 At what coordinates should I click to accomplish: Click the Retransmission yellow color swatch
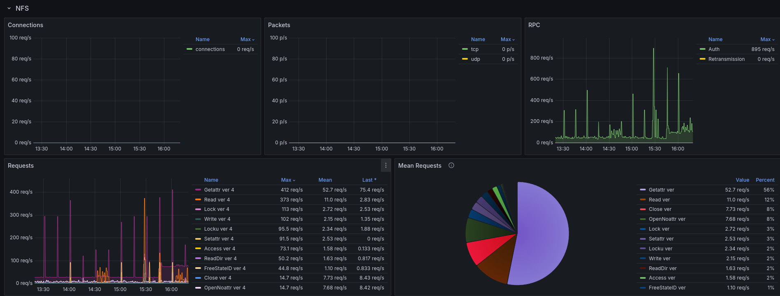[702, 59]
